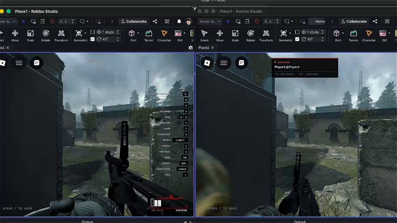Expand the GUI dropdown arrow in left window
This screenshot has height=223, width=397.
coord(184,33)
